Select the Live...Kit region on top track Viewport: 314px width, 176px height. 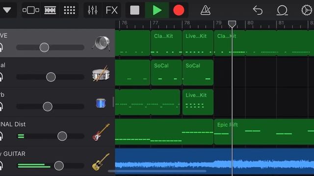click(198, 43)
